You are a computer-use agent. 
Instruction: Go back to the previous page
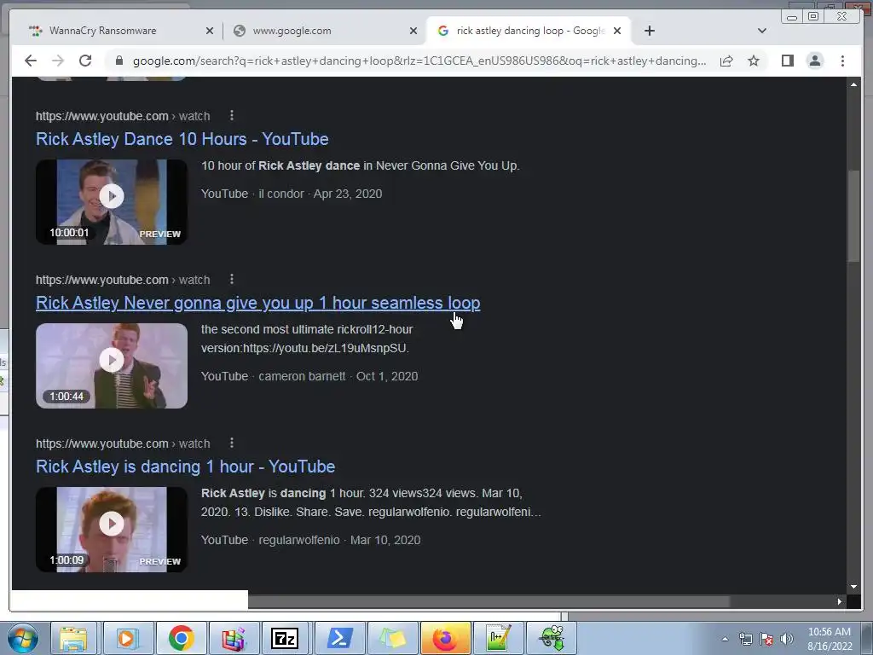click(31, 61)
